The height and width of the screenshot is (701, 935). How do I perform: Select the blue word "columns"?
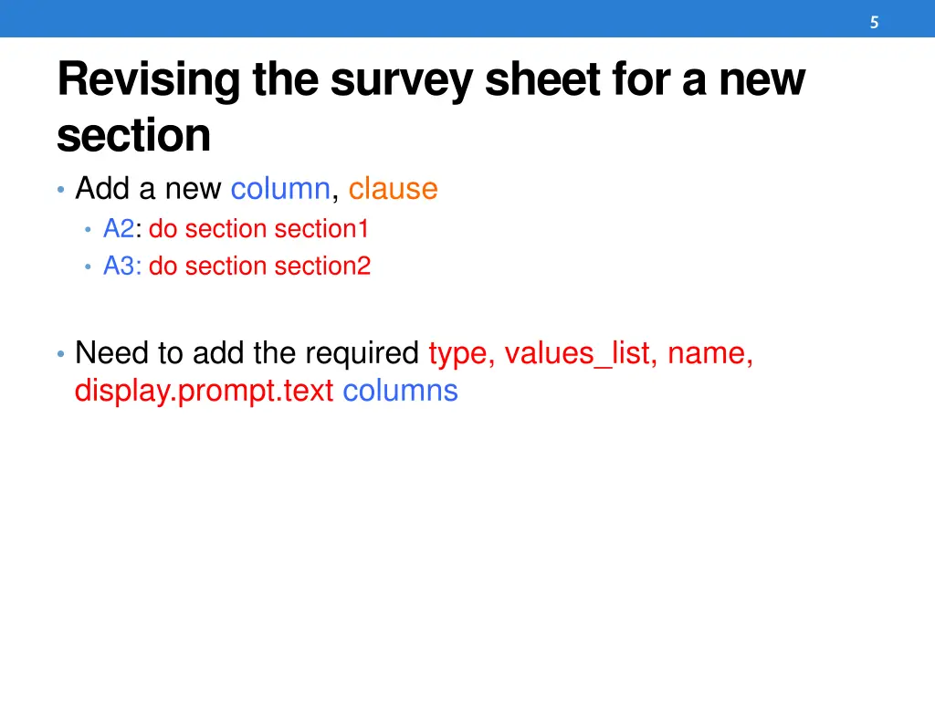click(x=400, y=391)
